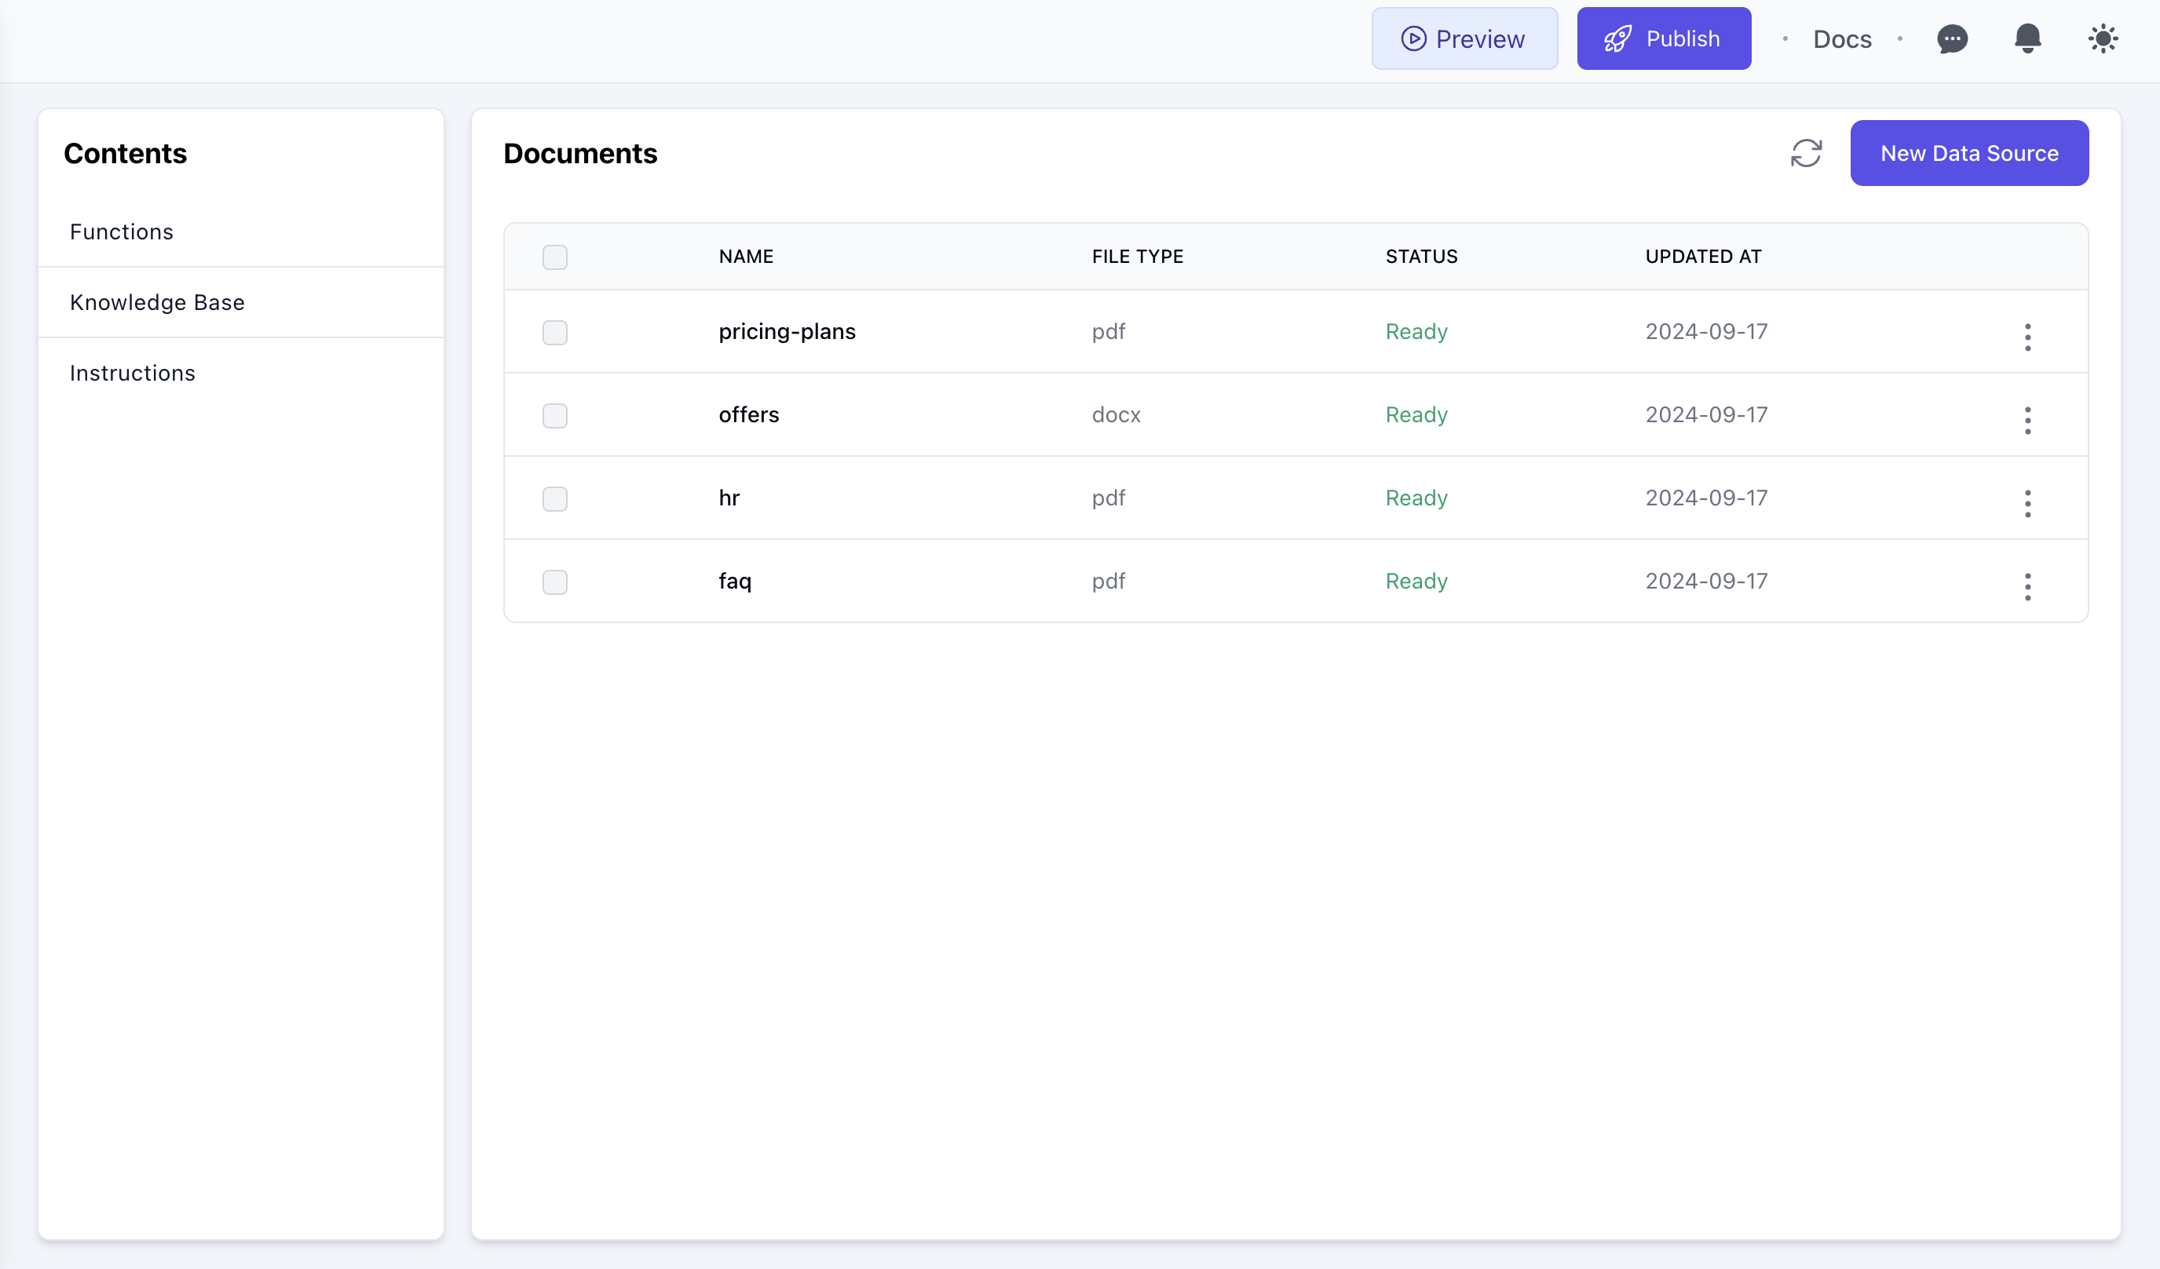The image size is (2160, 1269).
Task: Open the Docs link
Action: [x=1841, y=38]
